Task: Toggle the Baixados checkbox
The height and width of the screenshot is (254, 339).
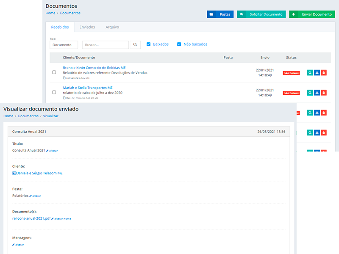Action: pyautogui.click(x=148, y=44)
